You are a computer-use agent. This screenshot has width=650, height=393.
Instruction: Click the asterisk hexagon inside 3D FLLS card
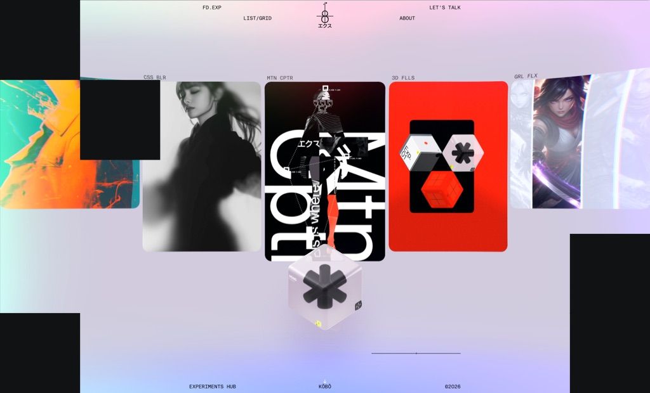(x=463, y=153)
